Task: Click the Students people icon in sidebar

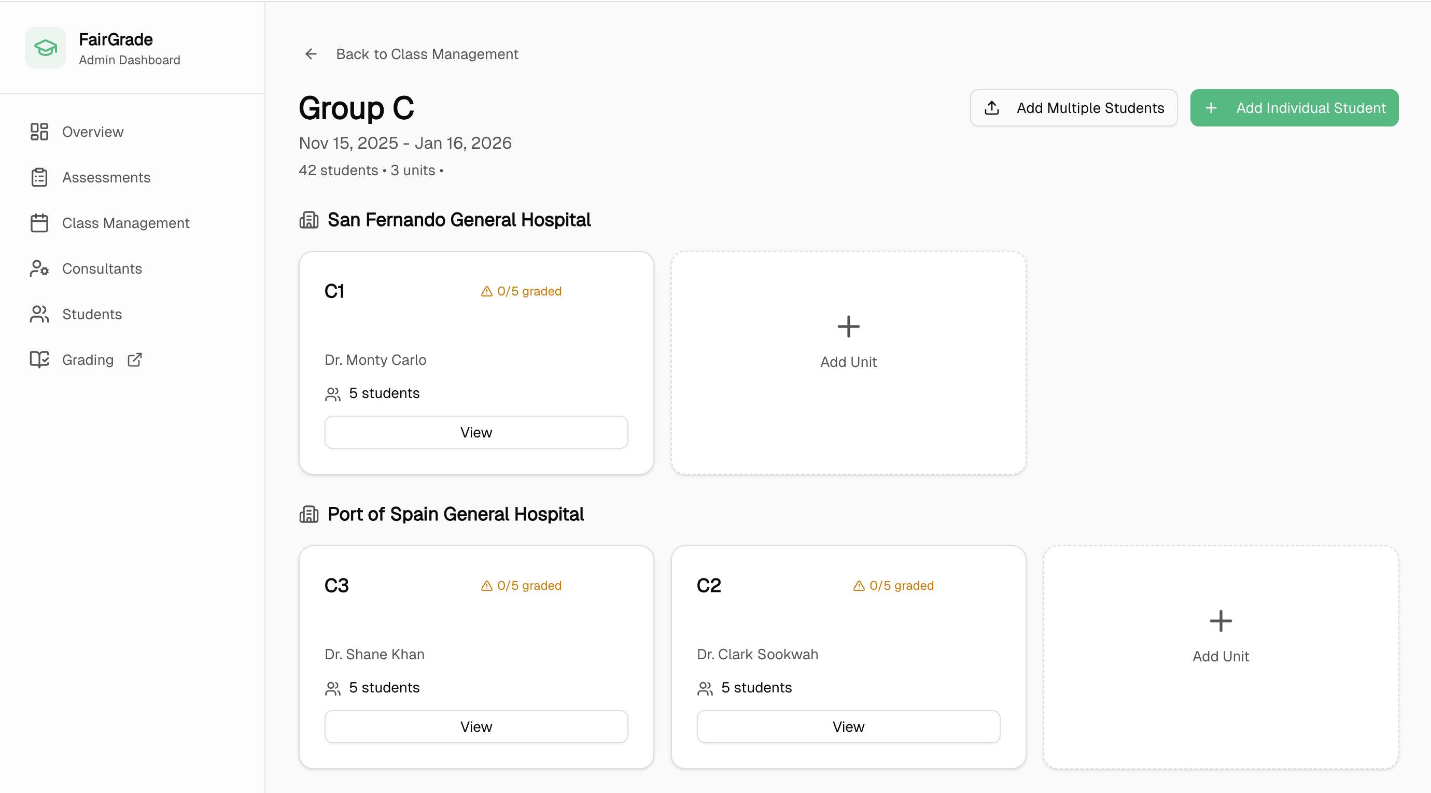Action: (x=39, y=314)
